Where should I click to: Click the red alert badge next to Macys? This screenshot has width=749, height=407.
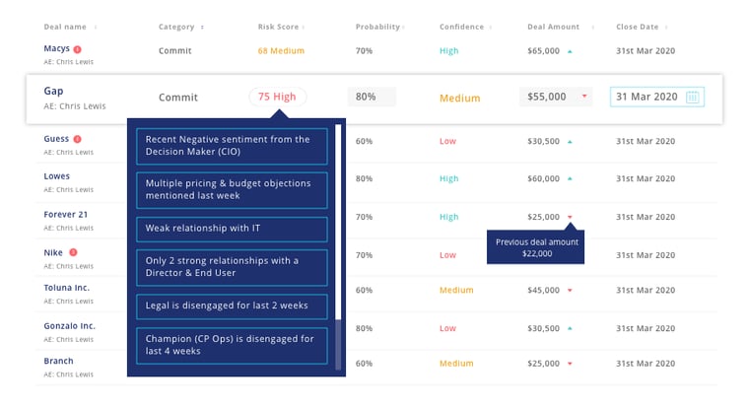point(78,48)
